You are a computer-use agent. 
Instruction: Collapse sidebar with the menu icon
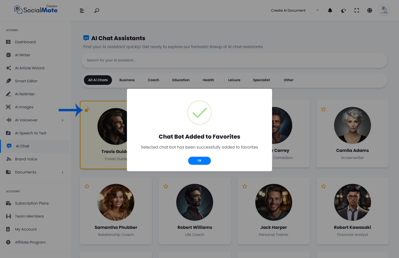[82, 11]
